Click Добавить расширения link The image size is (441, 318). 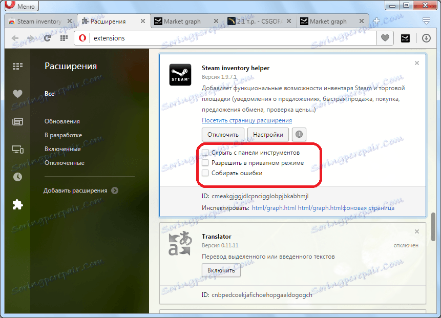coord(75,190)
